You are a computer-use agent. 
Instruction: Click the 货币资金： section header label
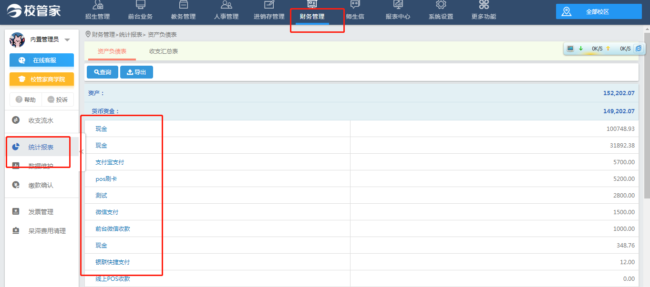tap(105, 111)
